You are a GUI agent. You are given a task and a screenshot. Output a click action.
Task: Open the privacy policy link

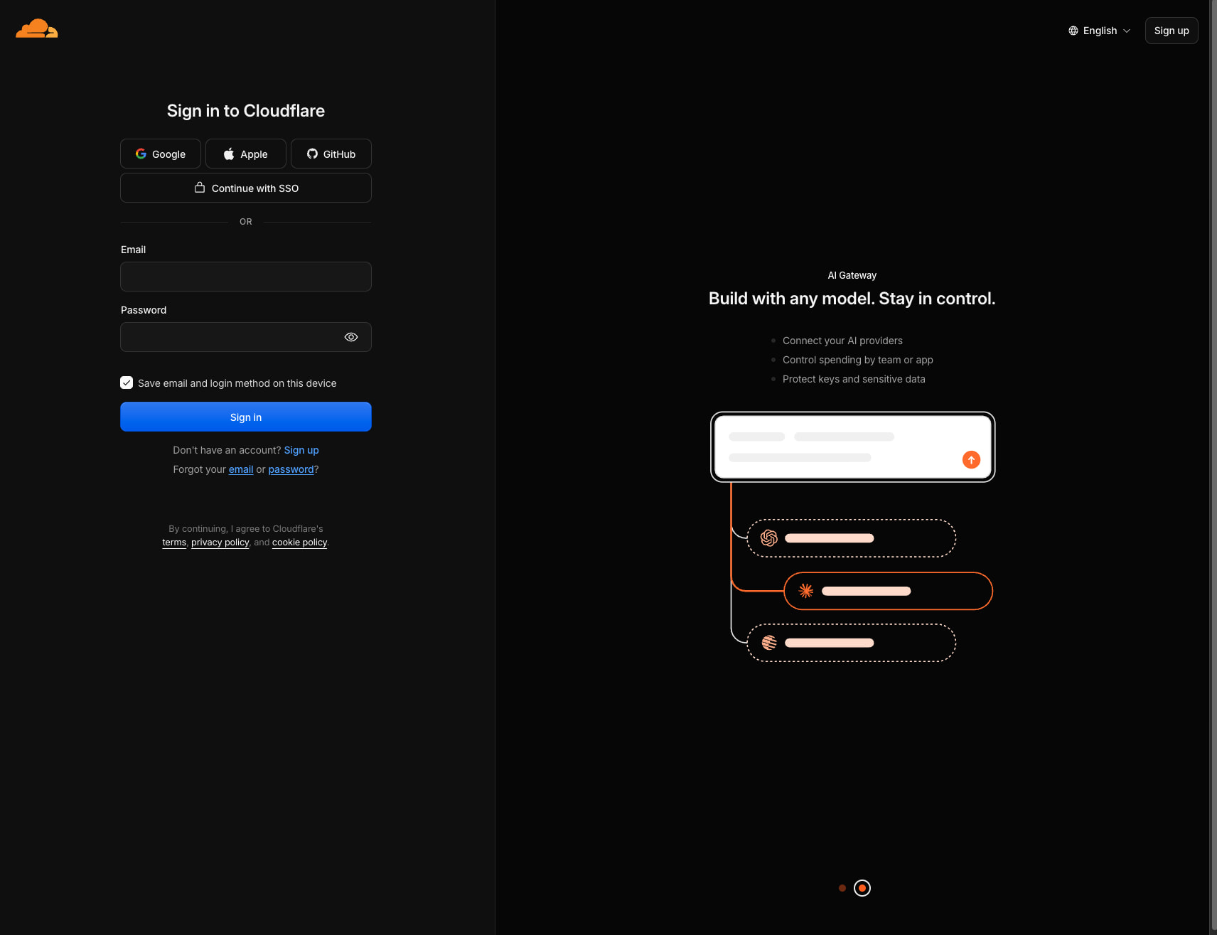click(x=220, y=543)
